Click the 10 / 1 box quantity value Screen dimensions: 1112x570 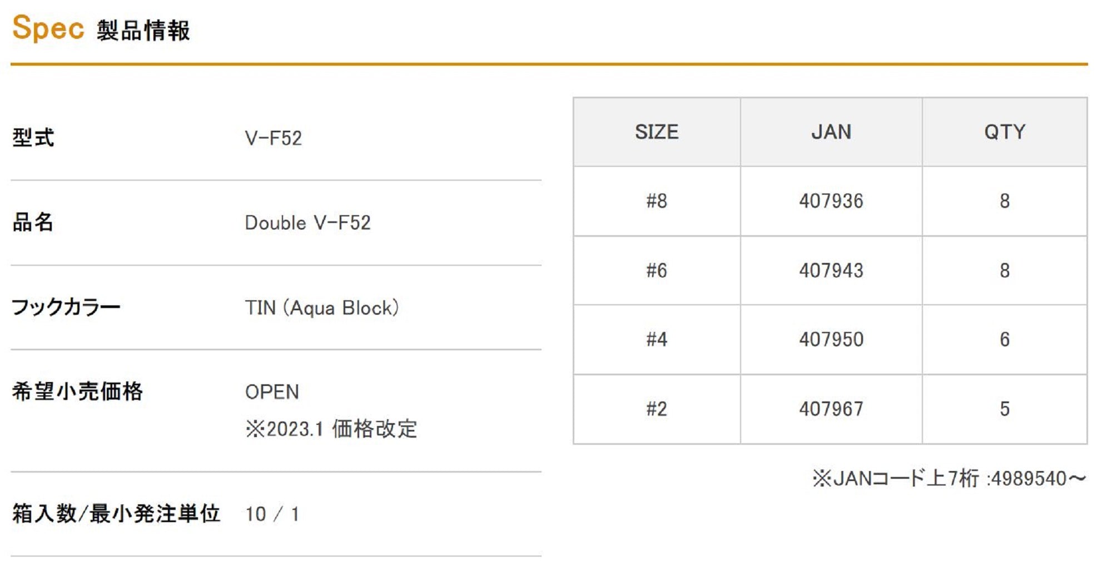click(272, 514)
